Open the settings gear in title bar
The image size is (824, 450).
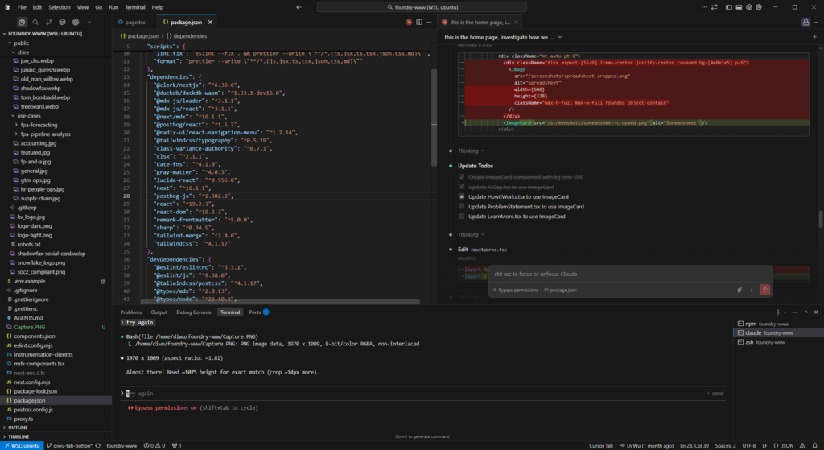759,7
